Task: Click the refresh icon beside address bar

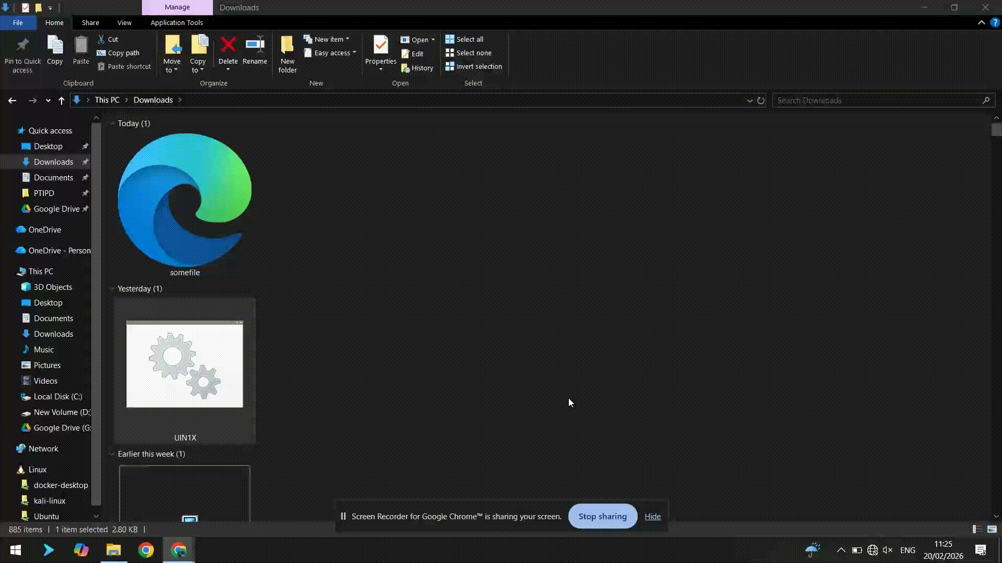Action: (761, 101)
